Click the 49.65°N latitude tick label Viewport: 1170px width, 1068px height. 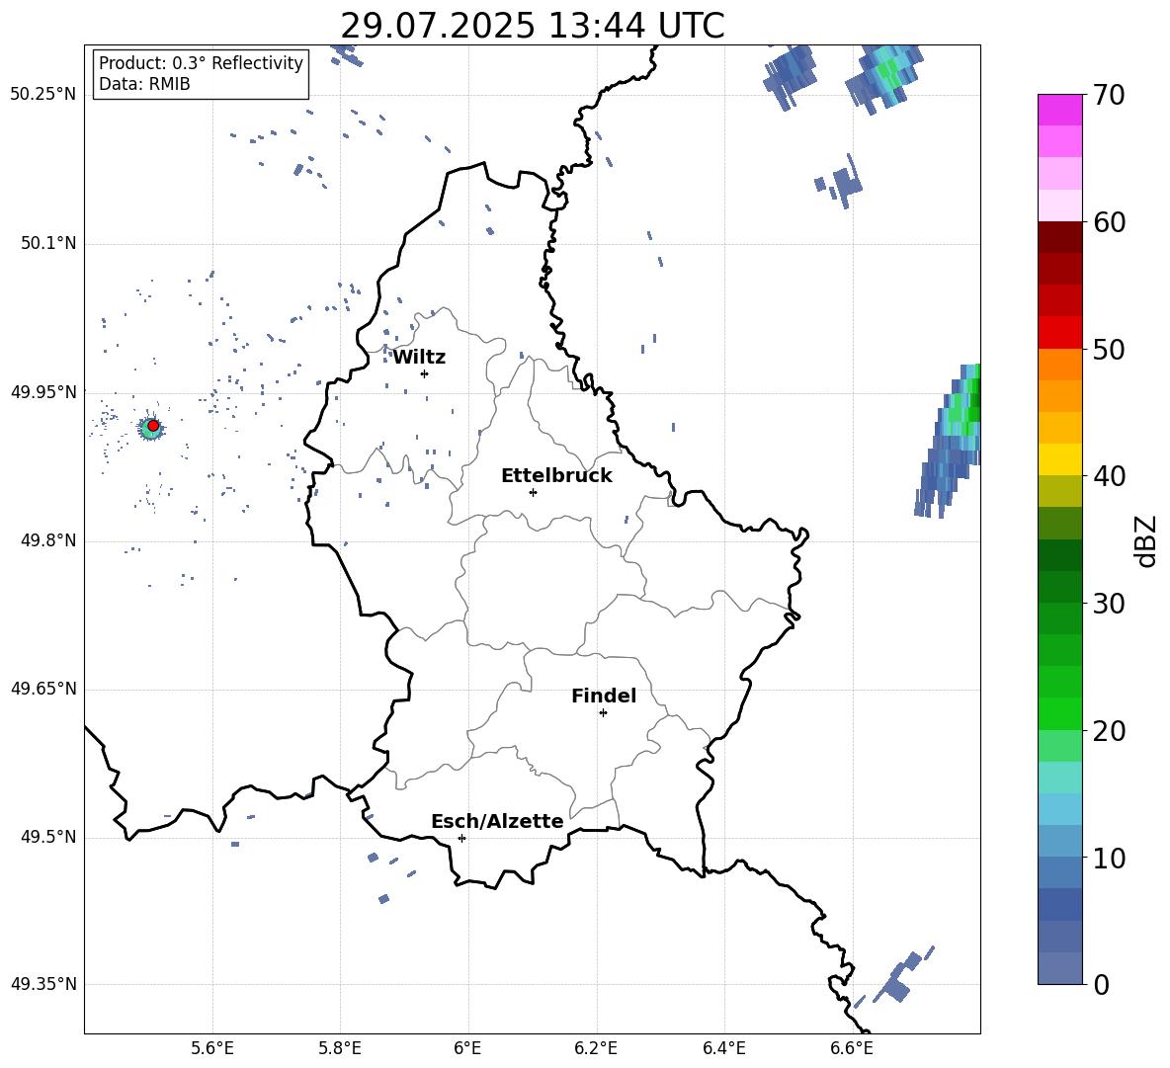[43, 689]
